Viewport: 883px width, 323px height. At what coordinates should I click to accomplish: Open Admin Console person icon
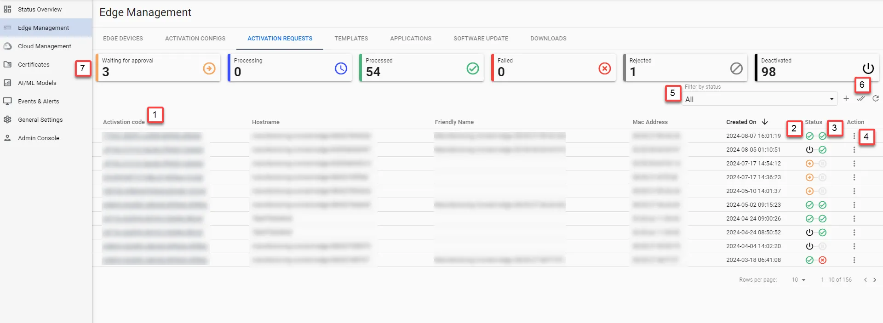[x=7, y=138]
